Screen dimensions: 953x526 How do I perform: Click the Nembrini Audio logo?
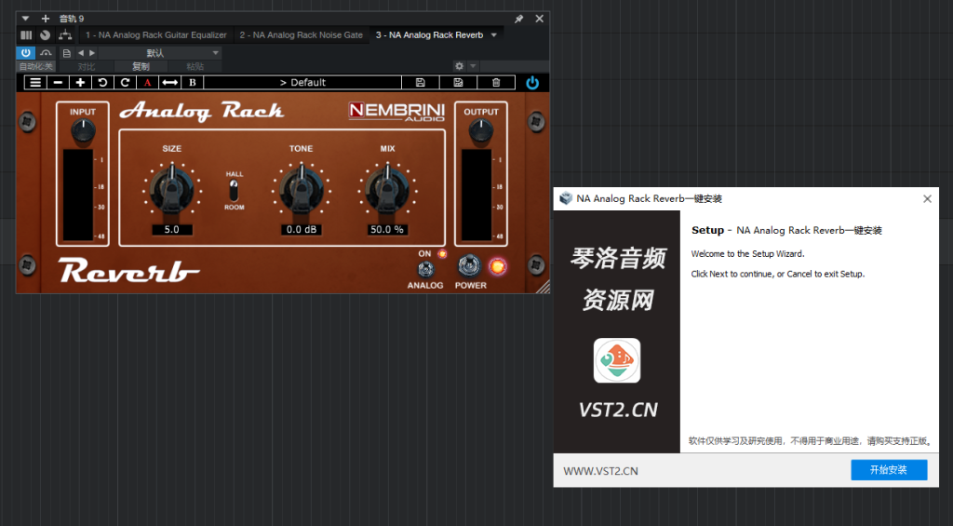click(x=396, y=112)
